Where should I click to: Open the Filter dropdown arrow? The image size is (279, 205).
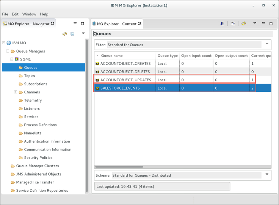[267, 43]
